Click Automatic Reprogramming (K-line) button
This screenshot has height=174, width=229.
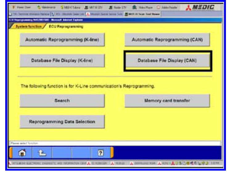point(62,40)
